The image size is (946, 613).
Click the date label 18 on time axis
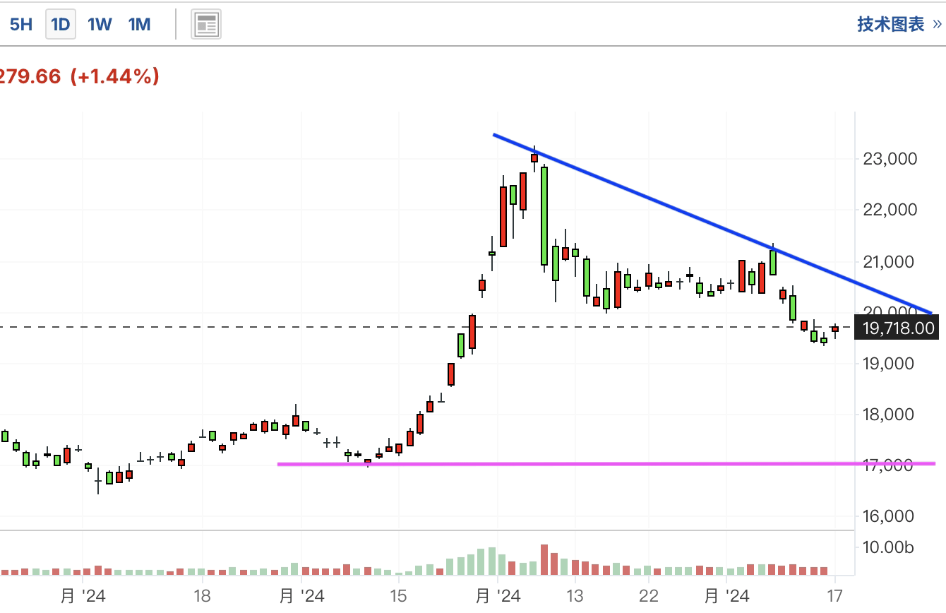click(x=202, y=596)
